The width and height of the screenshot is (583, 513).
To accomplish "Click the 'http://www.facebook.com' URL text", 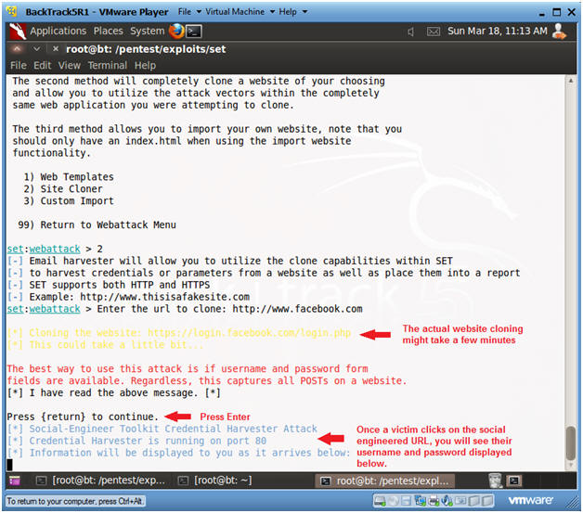I will pos(297,309).
